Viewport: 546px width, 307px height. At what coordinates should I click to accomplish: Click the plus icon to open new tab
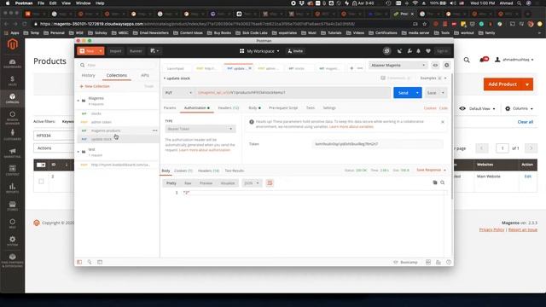click(x=351, y=68)
